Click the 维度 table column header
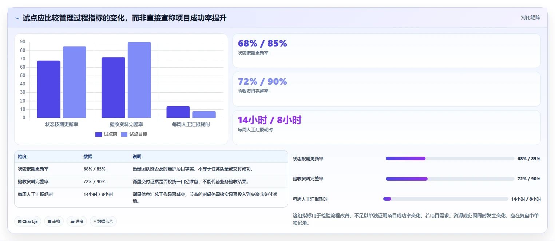 [x=22, y=157]
